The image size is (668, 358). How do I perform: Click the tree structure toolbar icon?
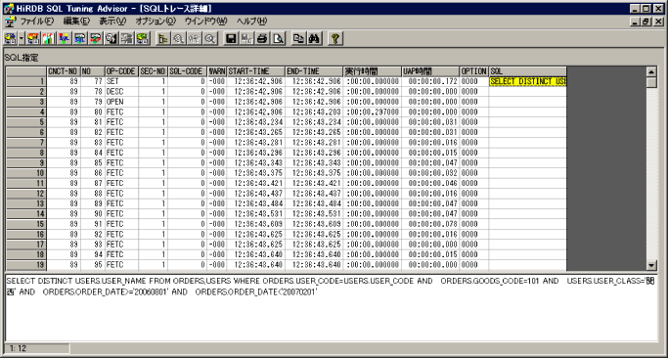tap(162, 39)
